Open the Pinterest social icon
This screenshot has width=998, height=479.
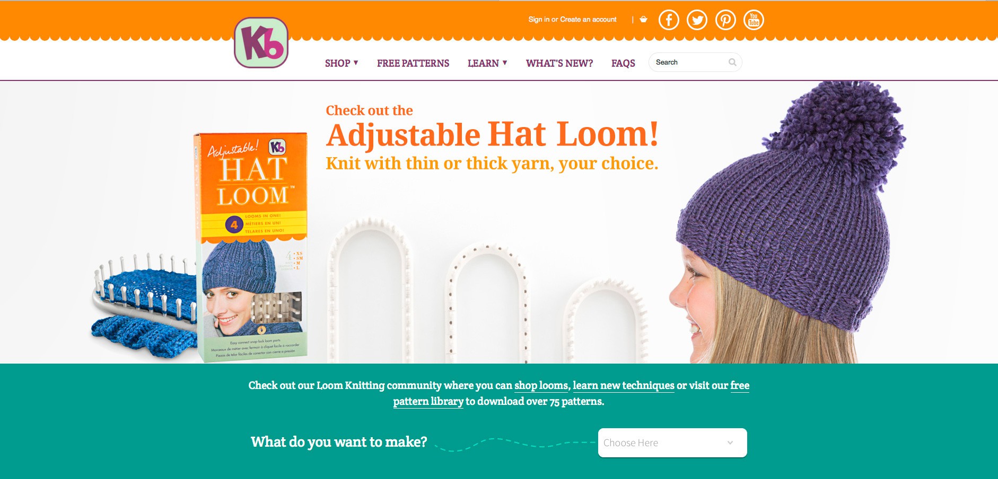click(725, 20)
